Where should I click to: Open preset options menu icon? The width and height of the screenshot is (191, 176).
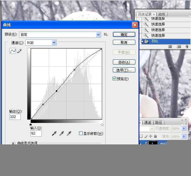pos(106,34)
